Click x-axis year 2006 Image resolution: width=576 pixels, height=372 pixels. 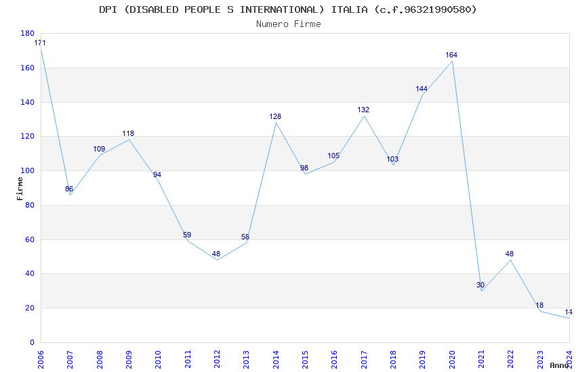pos(41,360)
